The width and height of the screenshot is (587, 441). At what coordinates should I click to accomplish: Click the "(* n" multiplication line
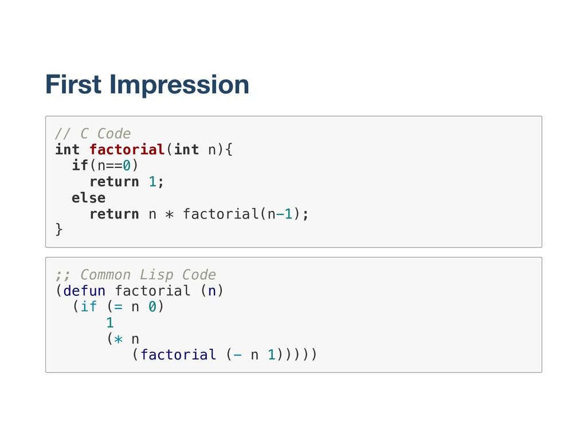pos(123,339)
